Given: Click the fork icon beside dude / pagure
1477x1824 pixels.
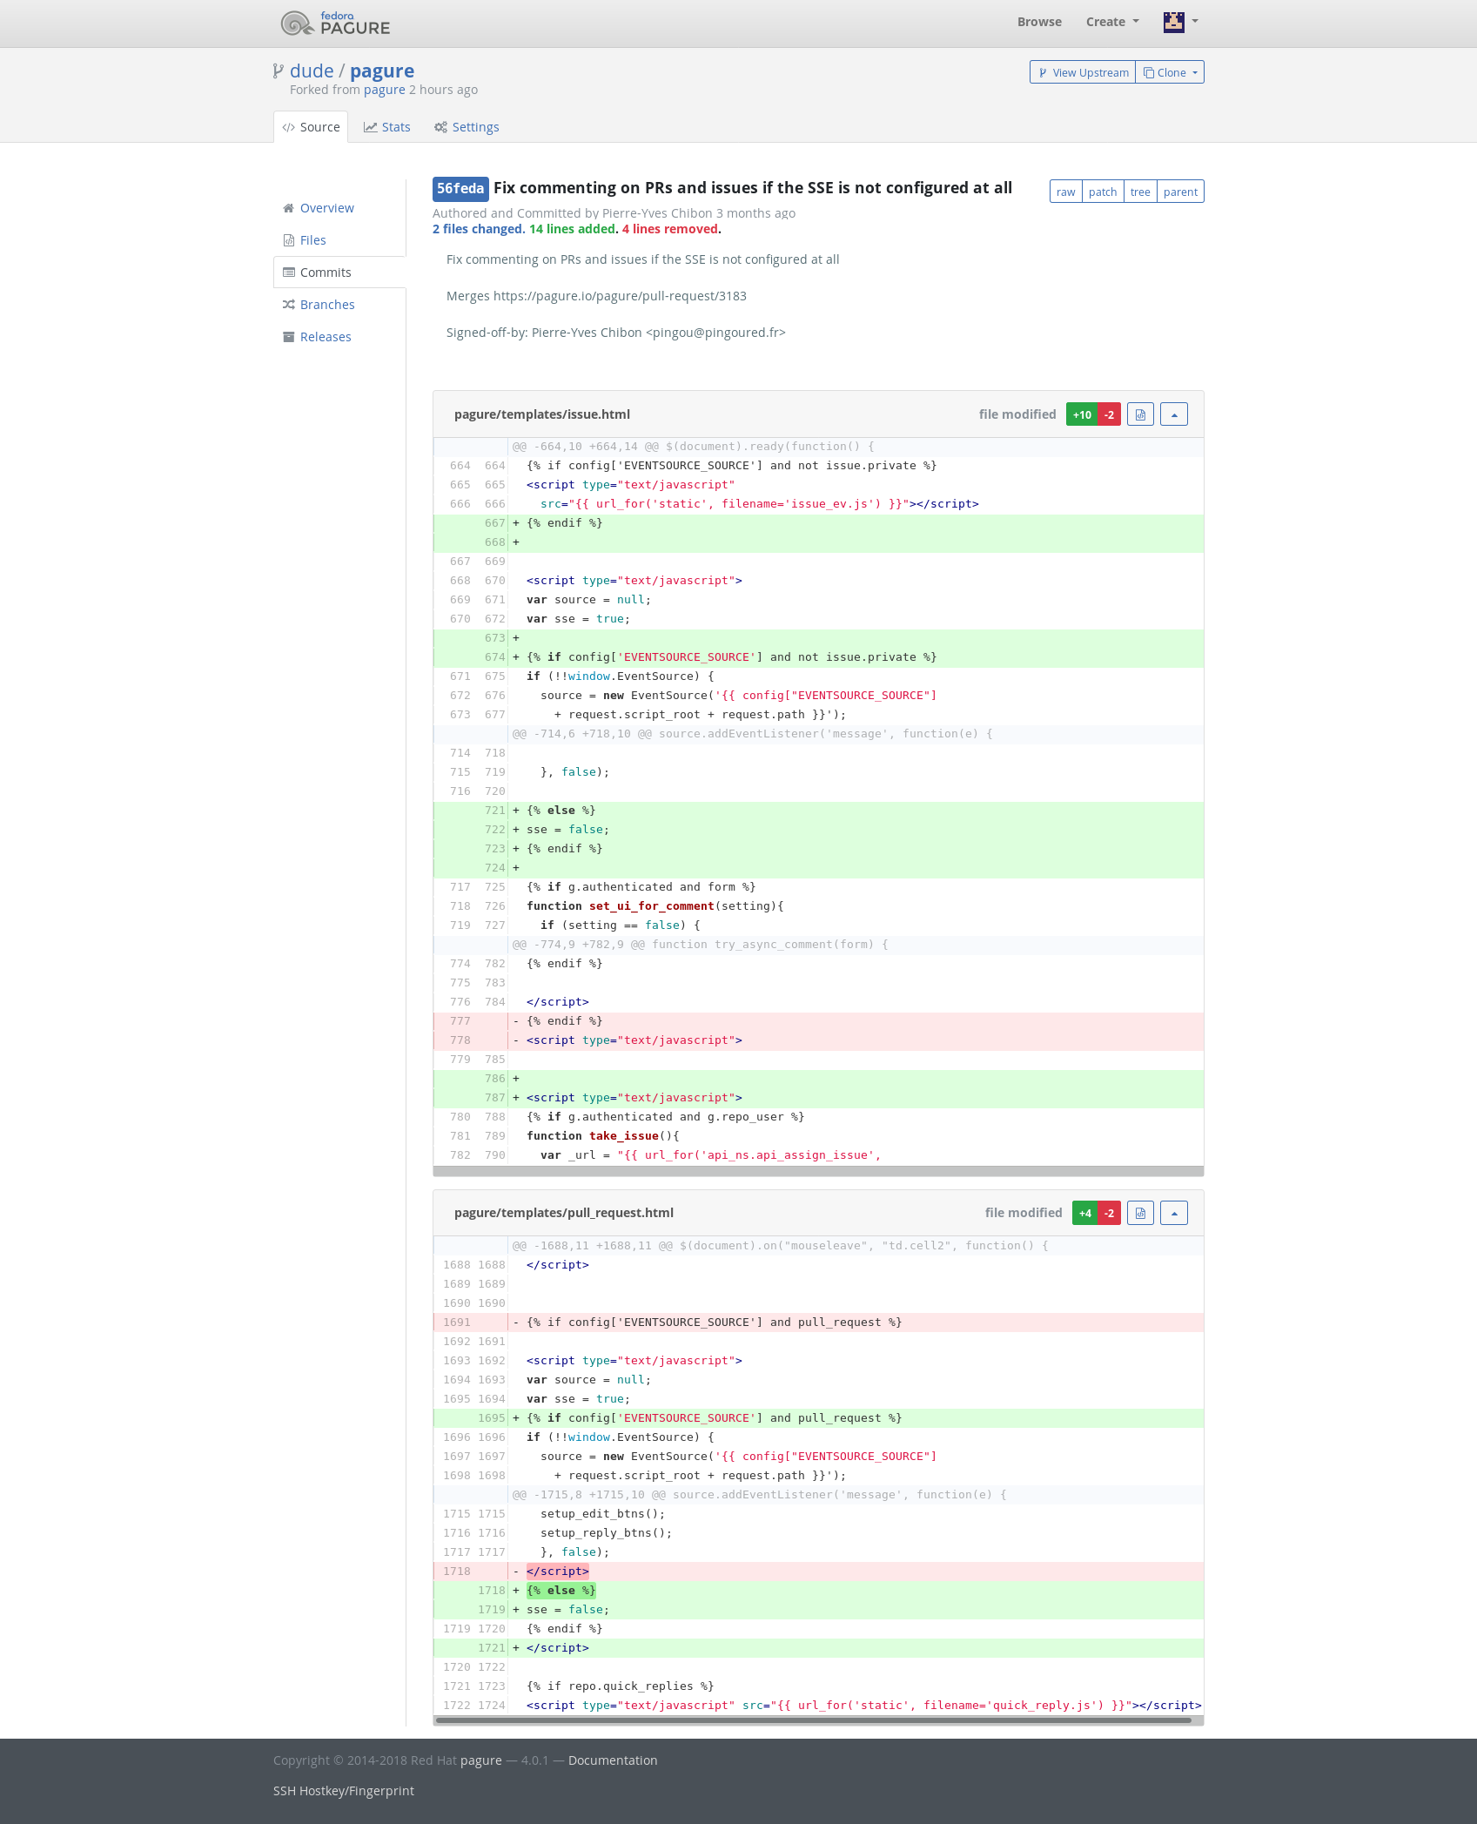Looking at the screenshot, I should [278, 71].
